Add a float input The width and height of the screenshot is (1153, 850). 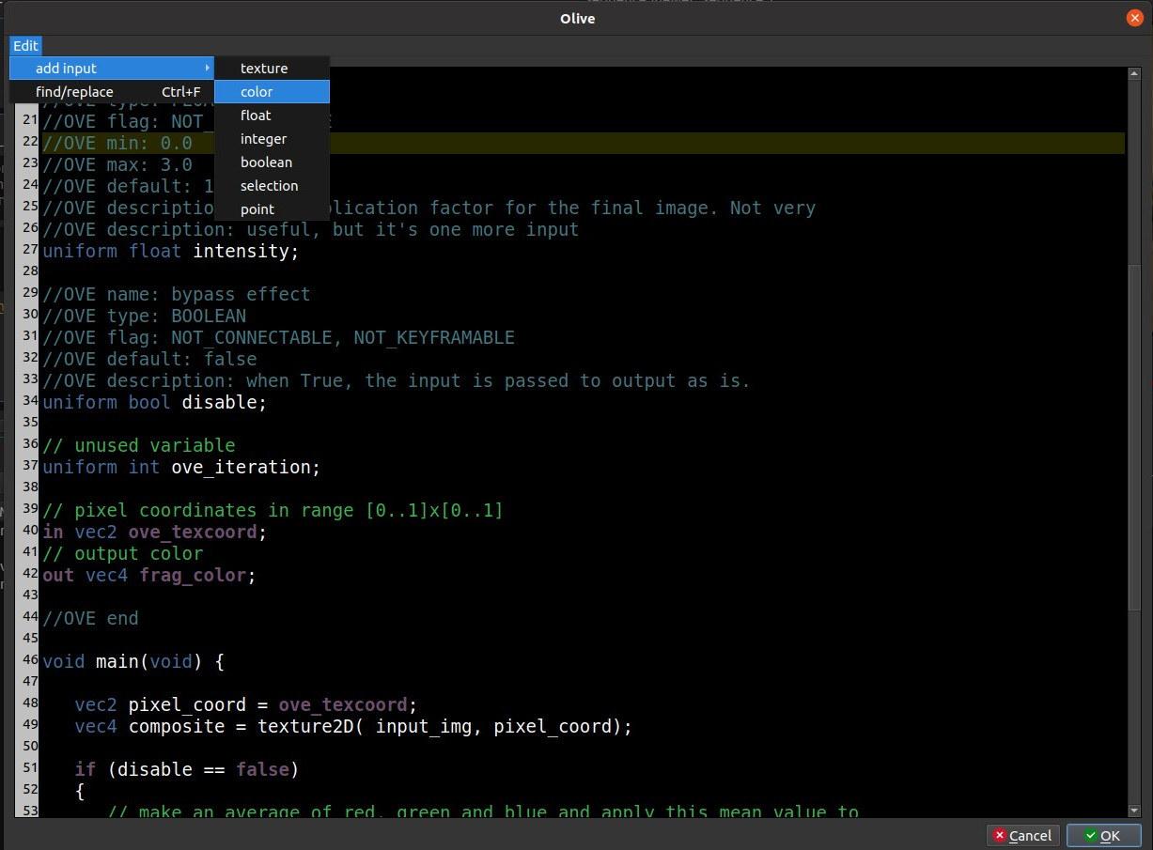point(255,115)
